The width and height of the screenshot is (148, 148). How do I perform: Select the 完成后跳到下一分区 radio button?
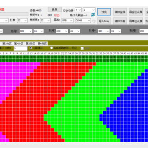click(51, 48)
